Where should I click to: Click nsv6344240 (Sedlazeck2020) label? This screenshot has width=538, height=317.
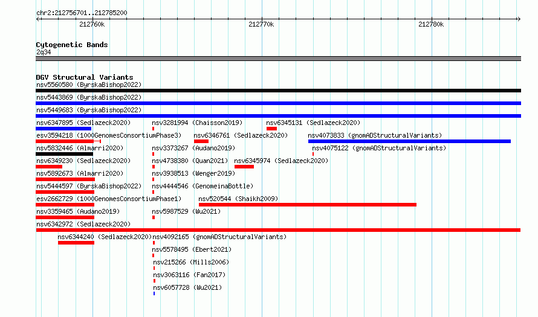(105, 237)
